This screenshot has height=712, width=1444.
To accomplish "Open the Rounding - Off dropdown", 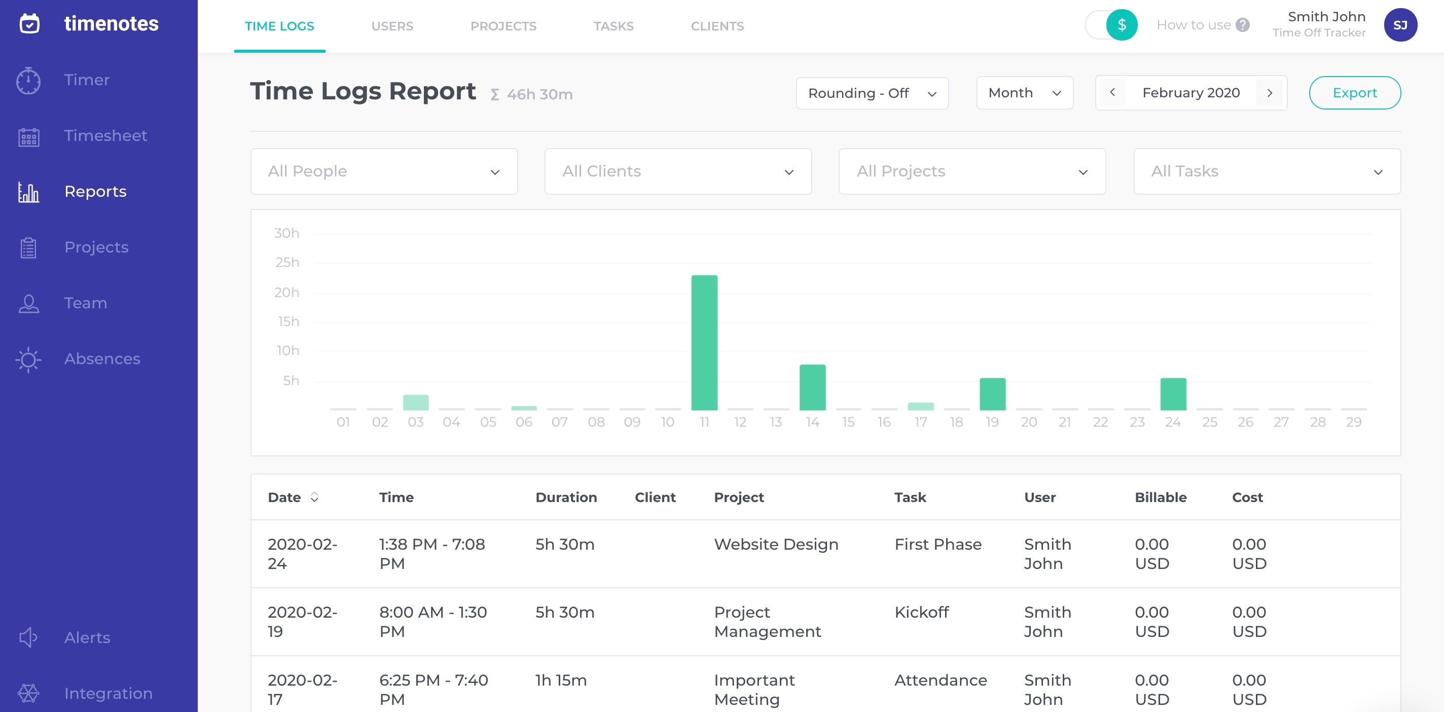I will coord(872,93).
